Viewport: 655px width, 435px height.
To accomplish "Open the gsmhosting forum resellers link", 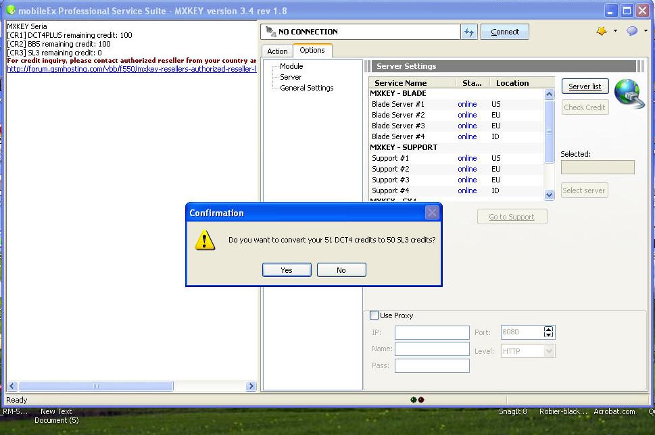I will (132, 69).
